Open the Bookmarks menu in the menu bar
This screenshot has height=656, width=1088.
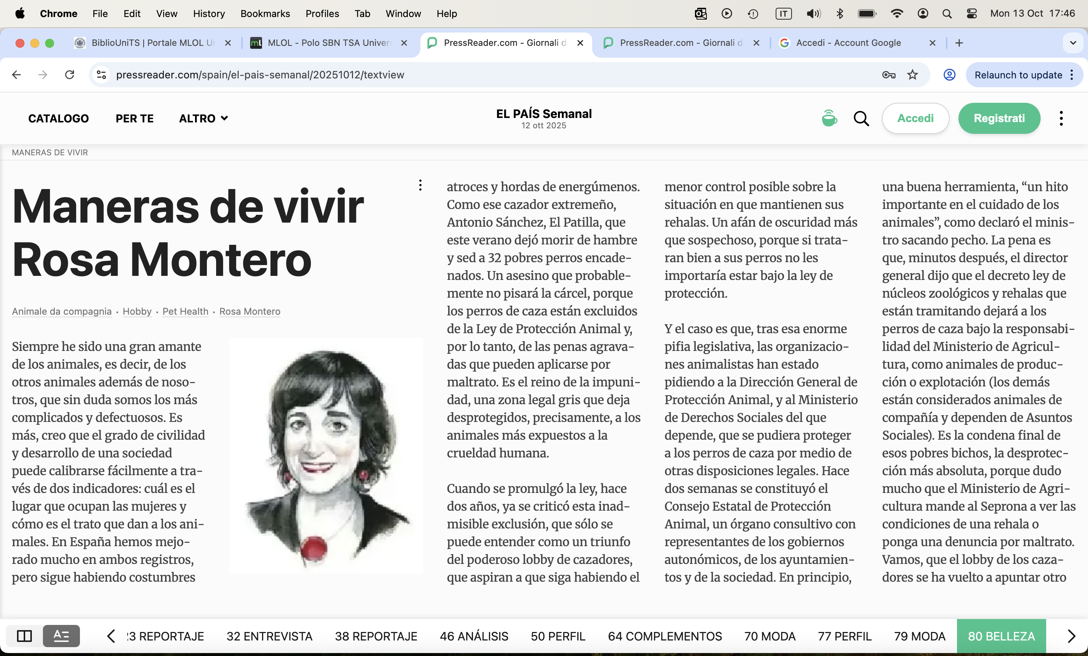click(x=265, y=14)
